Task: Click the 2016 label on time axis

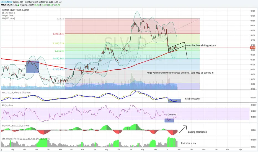Action: (61, 150)
